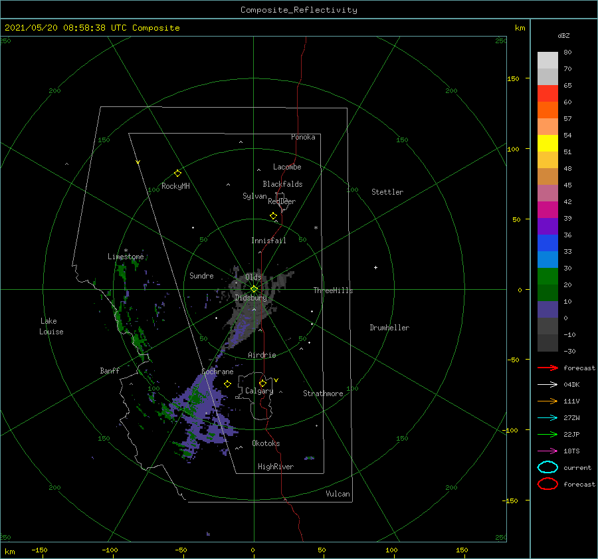Click the Calgary city label

[259, 391]
